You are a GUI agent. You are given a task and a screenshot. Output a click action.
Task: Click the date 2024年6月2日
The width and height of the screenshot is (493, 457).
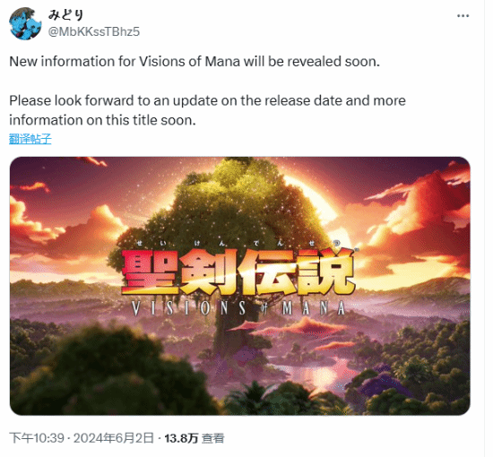[x=114, y=438]
